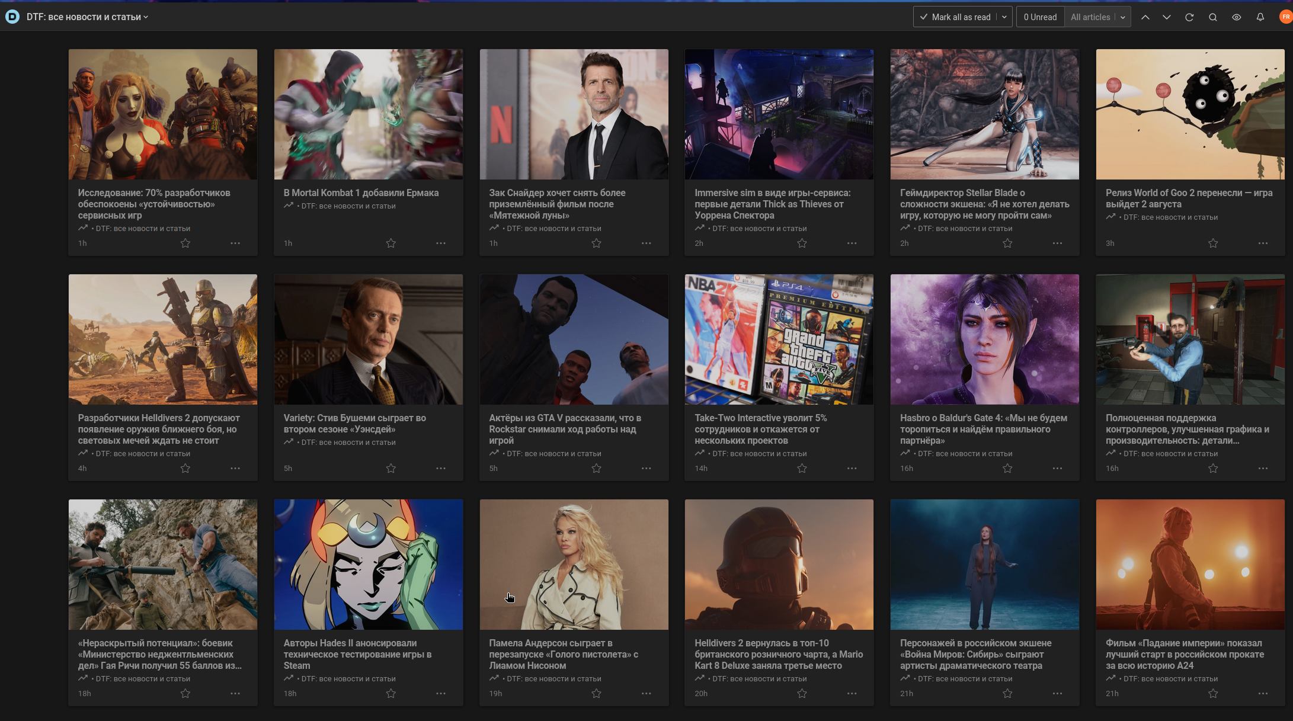Star the Зак Снайдер article

coord(597,243)
